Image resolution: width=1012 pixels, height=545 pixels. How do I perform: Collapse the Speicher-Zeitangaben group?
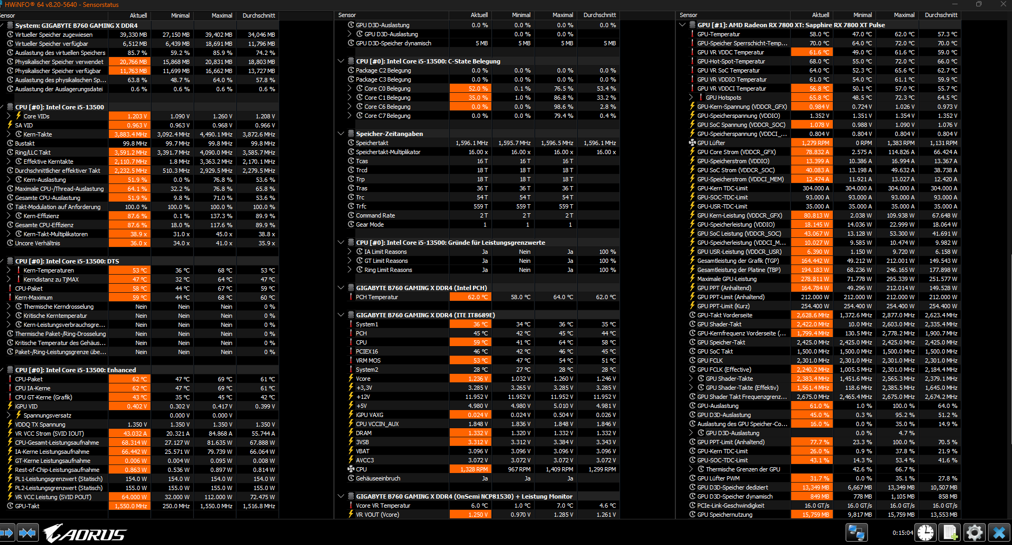tap(341, 134)
